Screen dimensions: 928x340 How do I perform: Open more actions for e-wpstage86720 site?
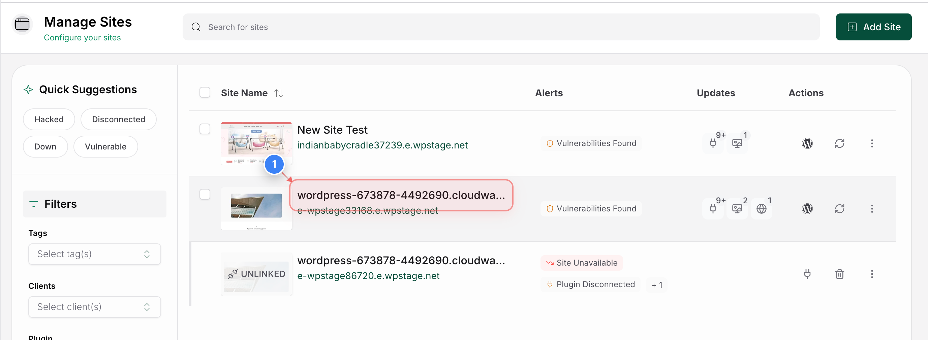click(x=872, y=274)
